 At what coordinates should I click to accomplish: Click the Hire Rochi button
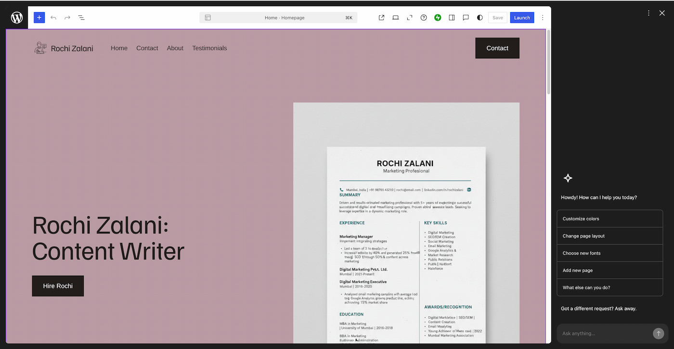pyautogui.click(x=58, y=285)
